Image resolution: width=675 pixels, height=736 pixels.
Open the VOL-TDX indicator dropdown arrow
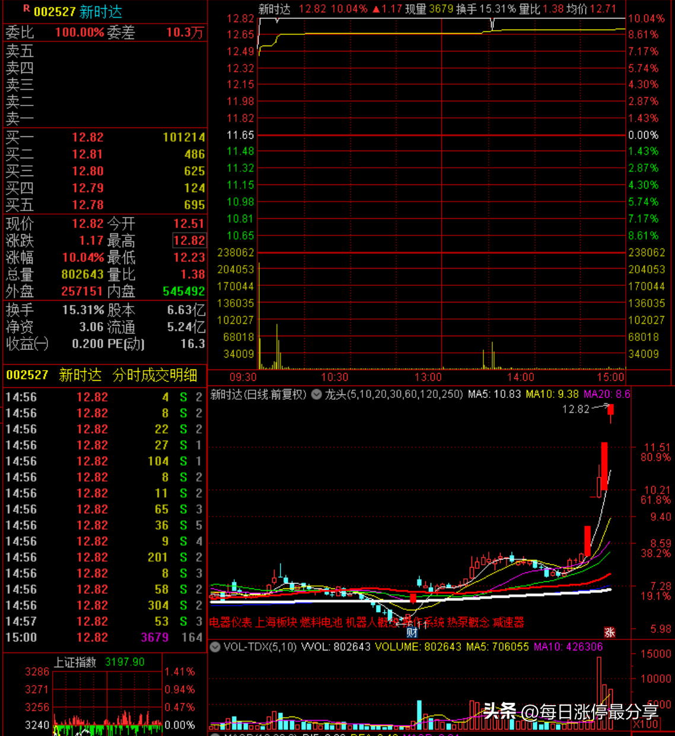(215, 647)
